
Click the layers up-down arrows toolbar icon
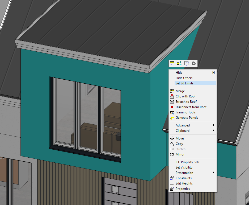click(x=179, y=63)
